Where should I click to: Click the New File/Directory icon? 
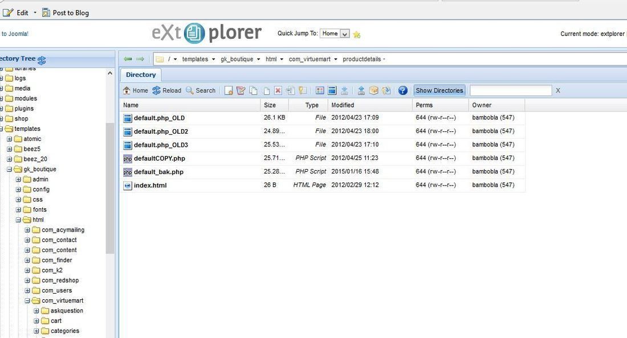[x=229, y=90]
